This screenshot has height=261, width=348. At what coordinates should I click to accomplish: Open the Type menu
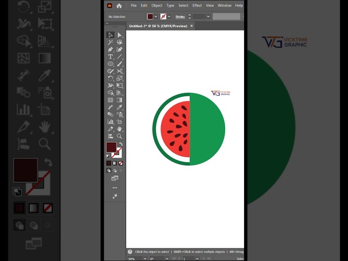pos(170,5)
